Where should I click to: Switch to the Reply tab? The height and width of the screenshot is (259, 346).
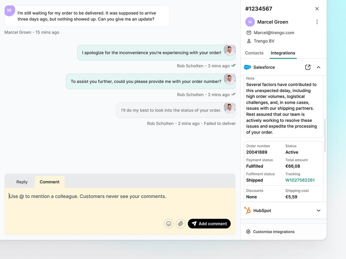tap(22, 182)
